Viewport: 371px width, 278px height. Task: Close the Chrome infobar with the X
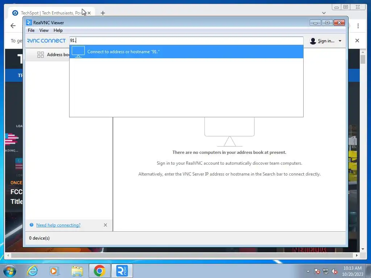point(357,41)
